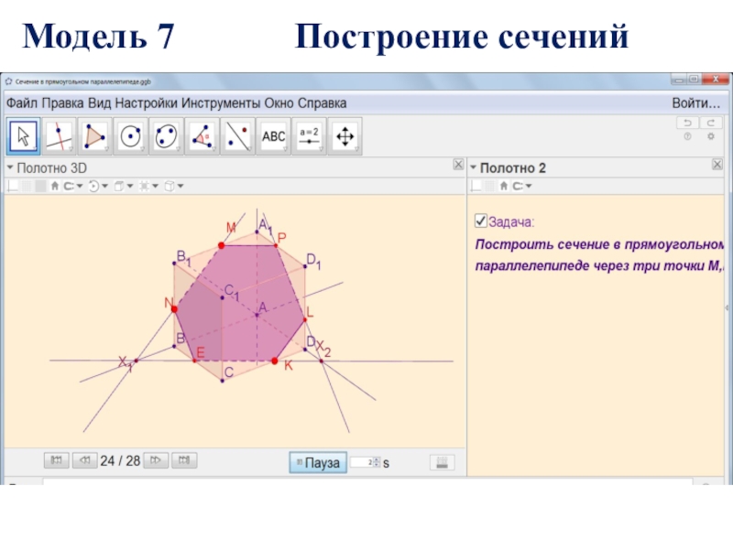Image resolution: width=733 pixels, height=549 pixels.
Task: Open the Справка menu
Action: [x=323, y=103]
